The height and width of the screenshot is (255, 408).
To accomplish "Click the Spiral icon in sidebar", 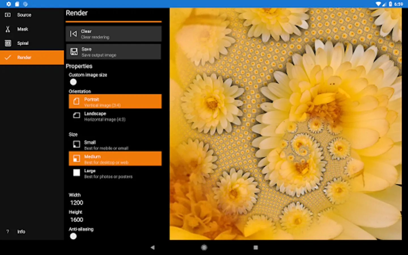I will tap(8, 43).
